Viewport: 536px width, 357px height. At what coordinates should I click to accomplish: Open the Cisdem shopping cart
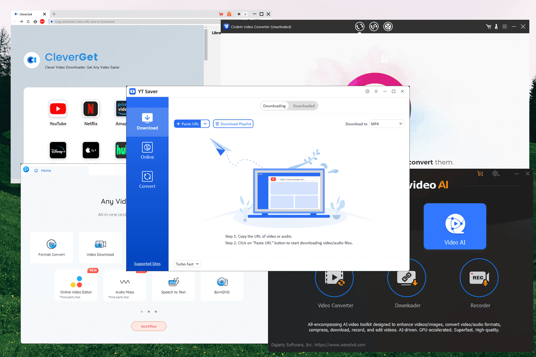pyautogui.click(x=489, y=26)
